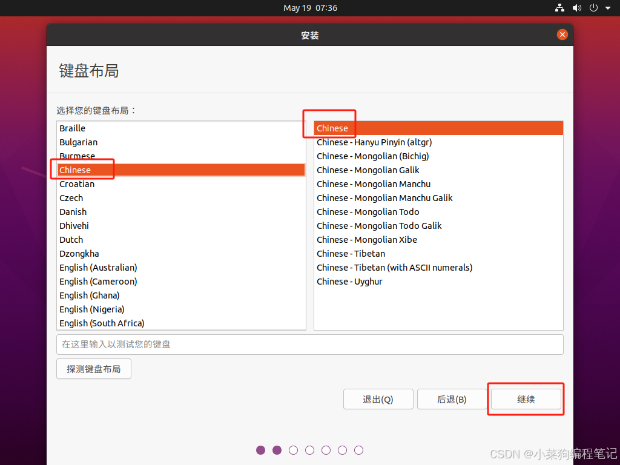
Task: Select Burmese in the layout list
Action: pos(181,156)
